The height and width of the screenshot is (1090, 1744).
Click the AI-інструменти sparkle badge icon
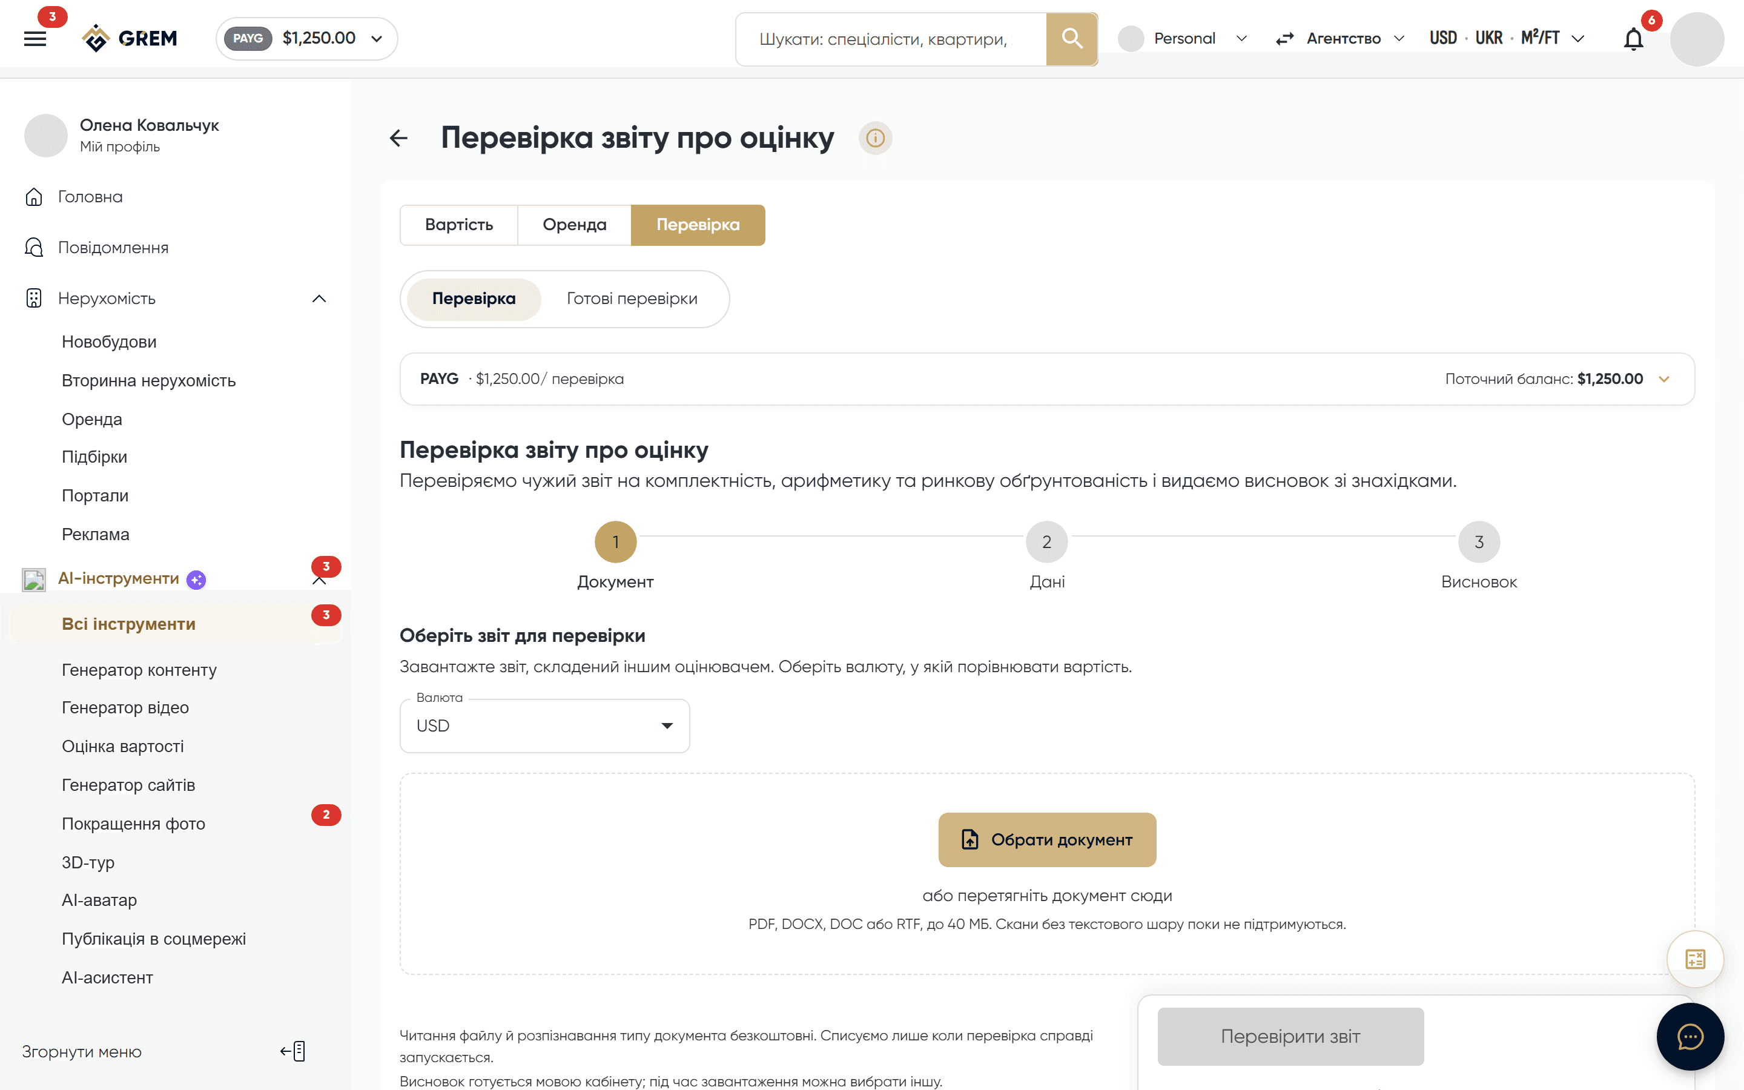coord(196,580)
